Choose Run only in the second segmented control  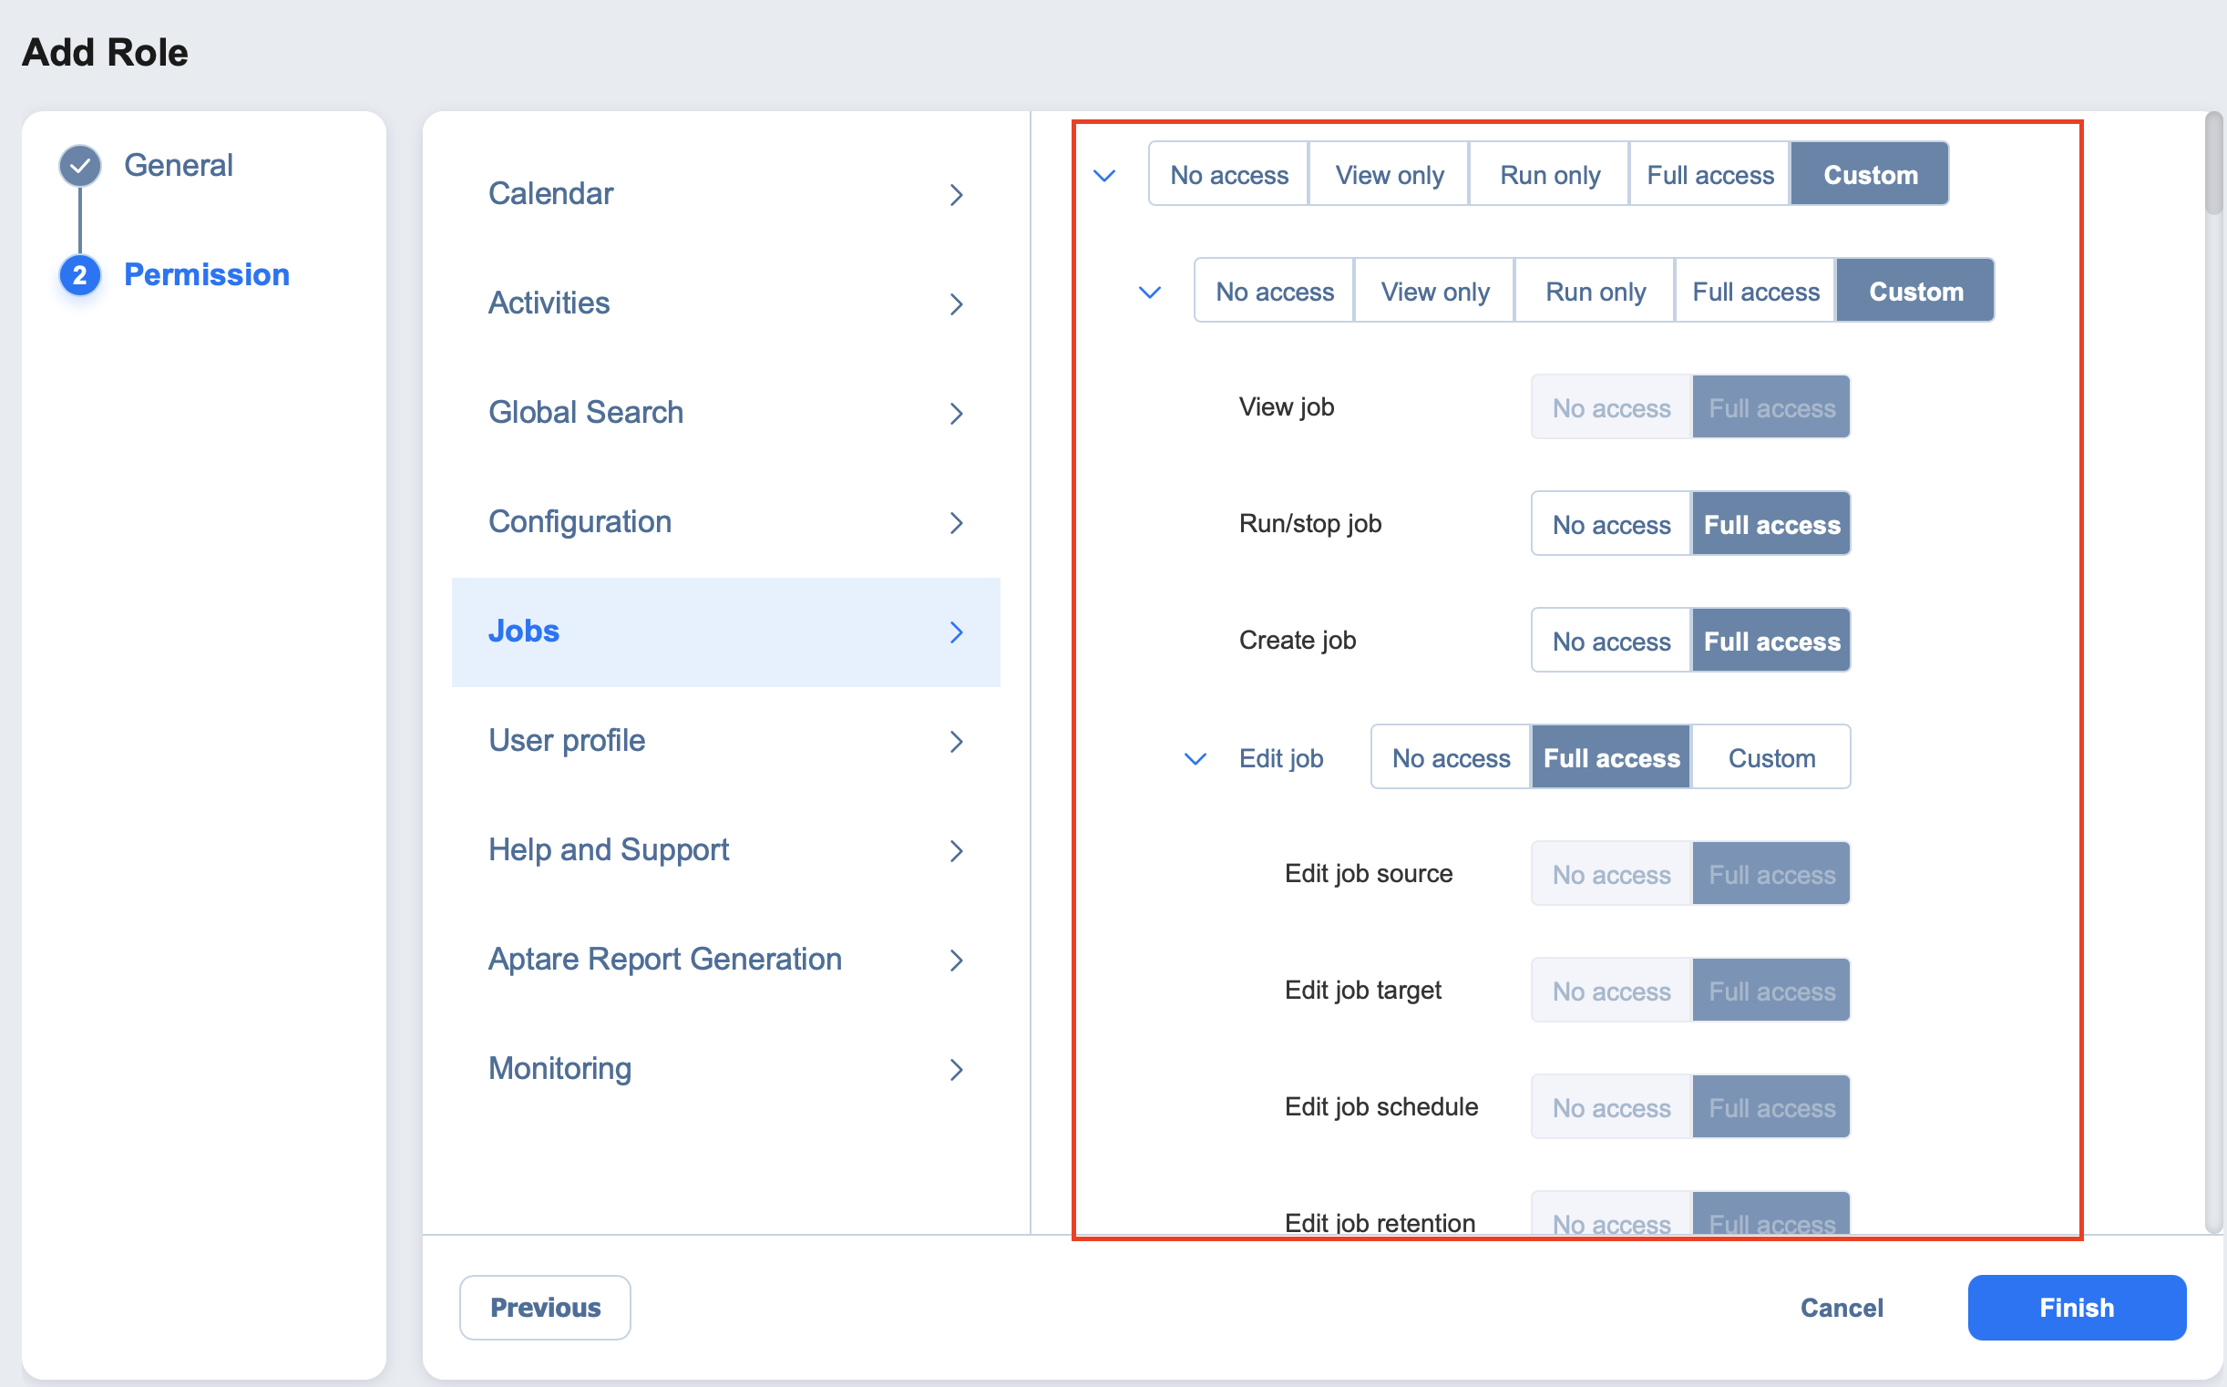[1595, 291]
